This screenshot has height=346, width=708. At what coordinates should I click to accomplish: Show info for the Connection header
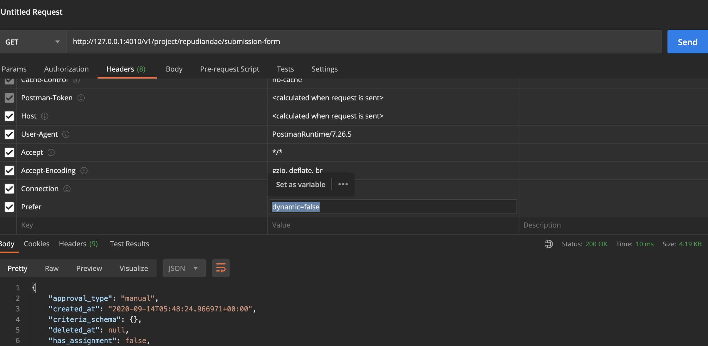coord(67,189)
